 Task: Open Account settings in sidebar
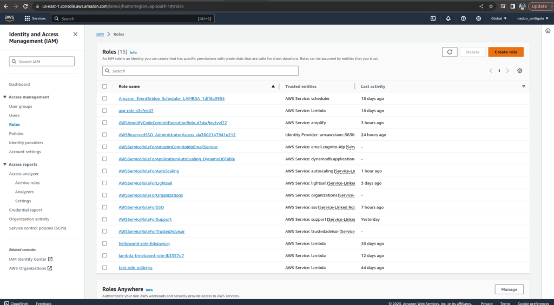25,152
